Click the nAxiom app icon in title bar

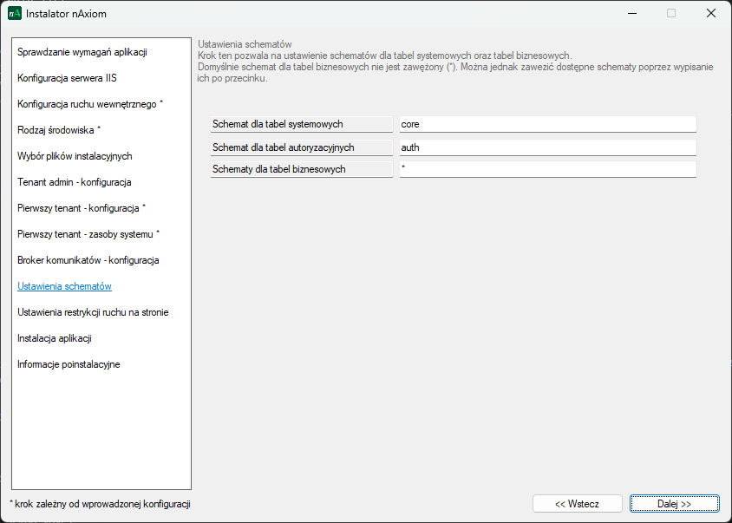click(15, 13)
